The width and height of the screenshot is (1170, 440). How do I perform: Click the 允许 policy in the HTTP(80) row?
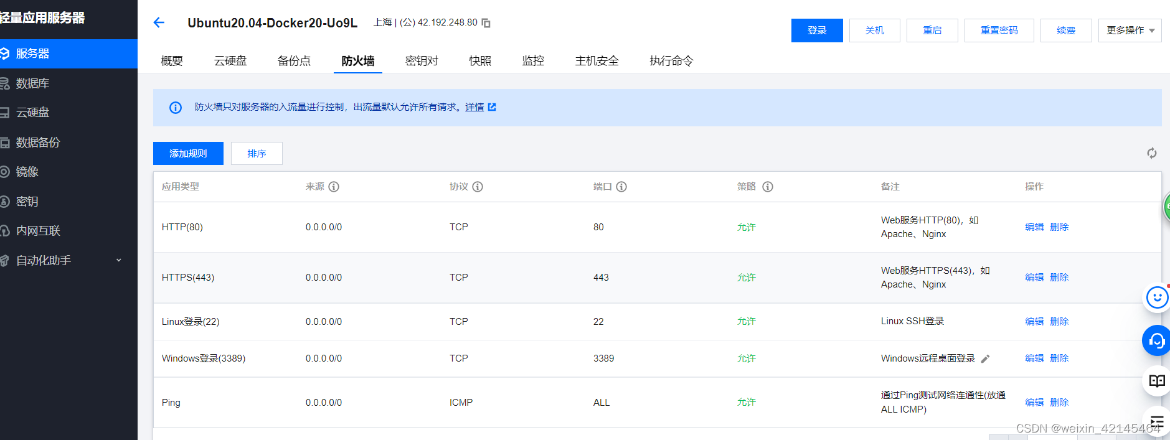(747, 227)
